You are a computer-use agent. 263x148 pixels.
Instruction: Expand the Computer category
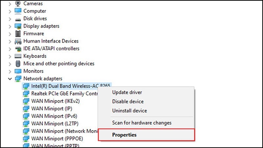pos(10,11)
